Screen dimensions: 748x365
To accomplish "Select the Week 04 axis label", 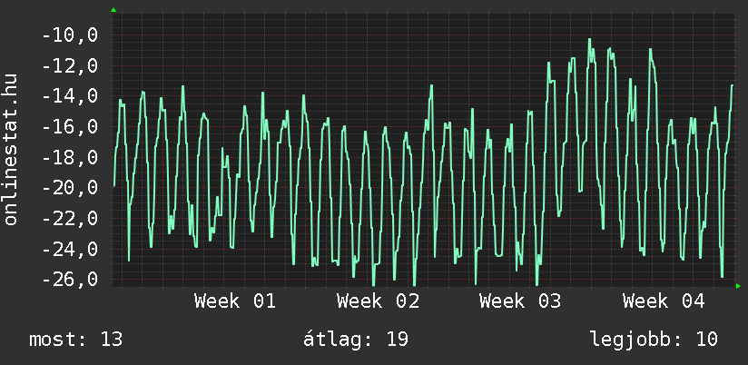I will (x=664, y=301).
